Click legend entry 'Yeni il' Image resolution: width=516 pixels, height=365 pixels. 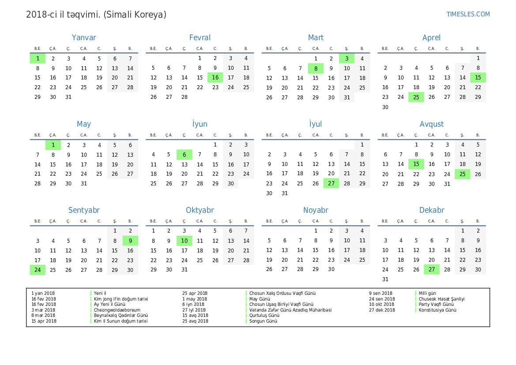coord(100,293)
